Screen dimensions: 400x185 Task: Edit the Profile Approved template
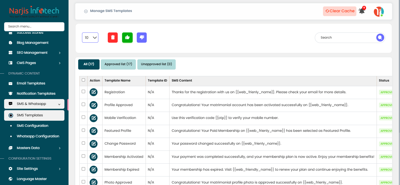pos(93,105)
